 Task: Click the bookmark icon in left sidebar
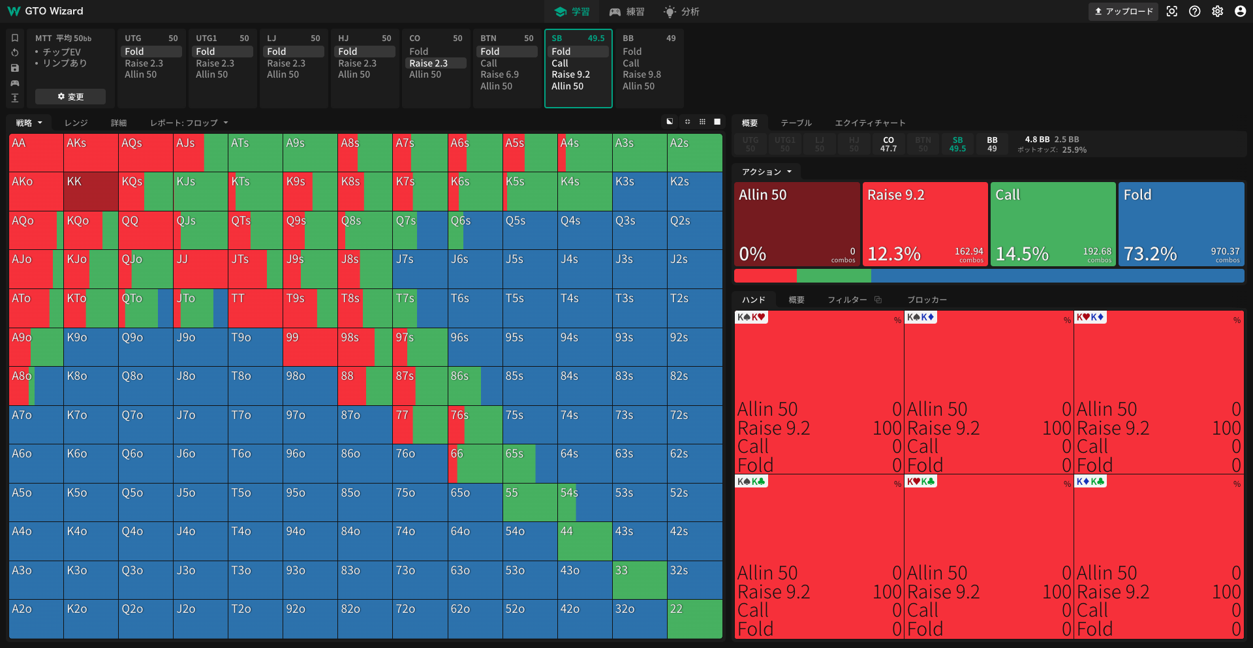[15, 38]
